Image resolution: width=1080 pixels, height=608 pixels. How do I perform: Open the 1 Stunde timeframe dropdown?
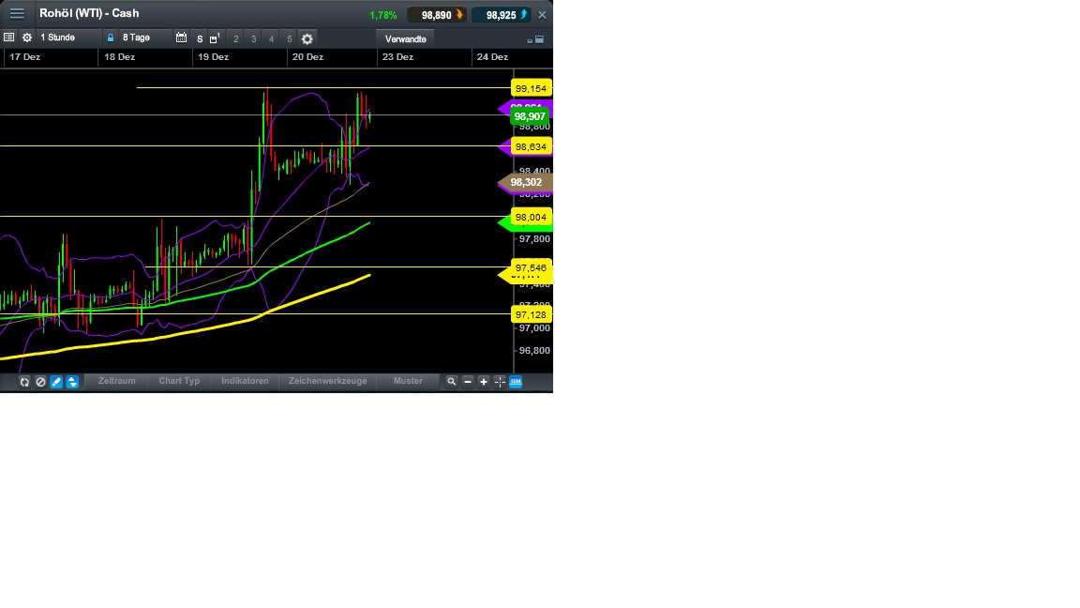coord(59,38)
